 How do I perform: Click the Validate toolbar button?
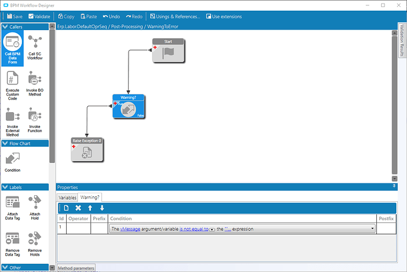pos(39,17)
